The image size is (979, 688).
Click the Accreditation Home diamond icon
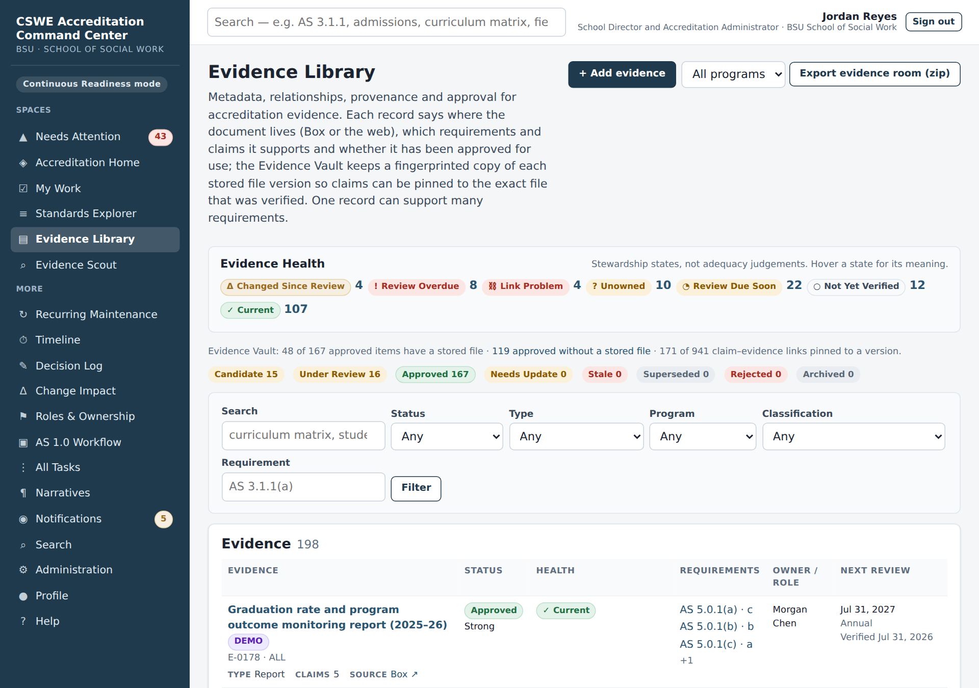tap(23, 163)
